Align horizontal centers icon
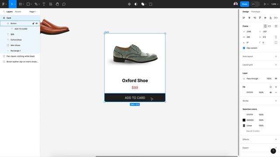Viewport: 280px width, 157px height. [249, 17]
